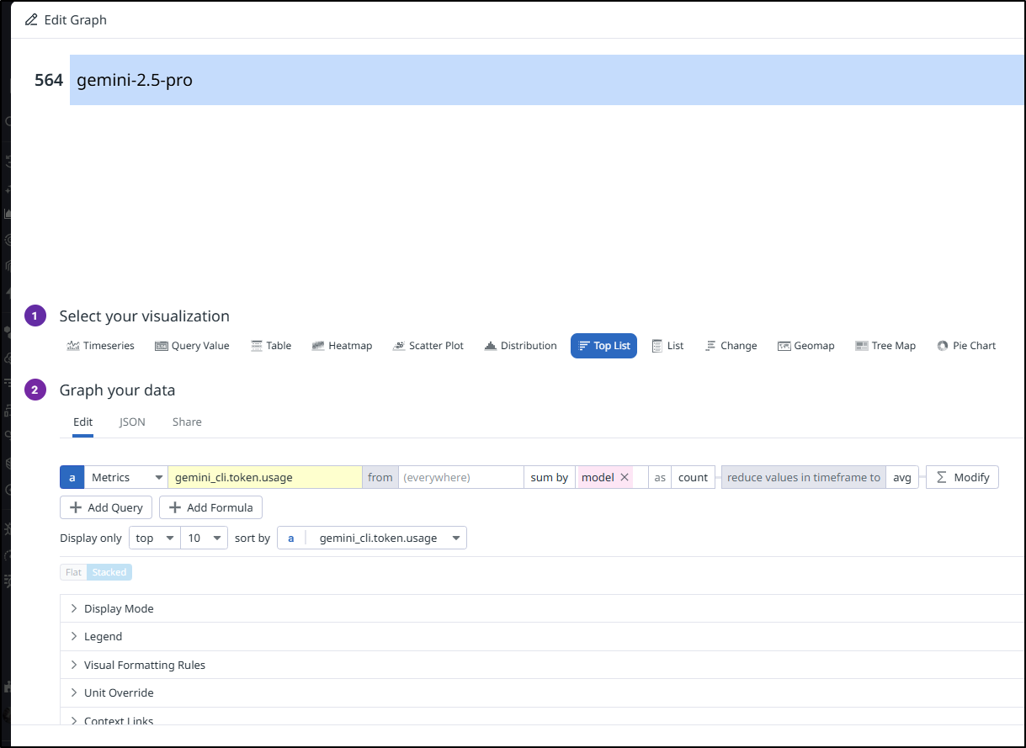The height and width of the screenshot is (748, 1026).
Task: Select the Top List visualization
Action: tap(603, 346)
